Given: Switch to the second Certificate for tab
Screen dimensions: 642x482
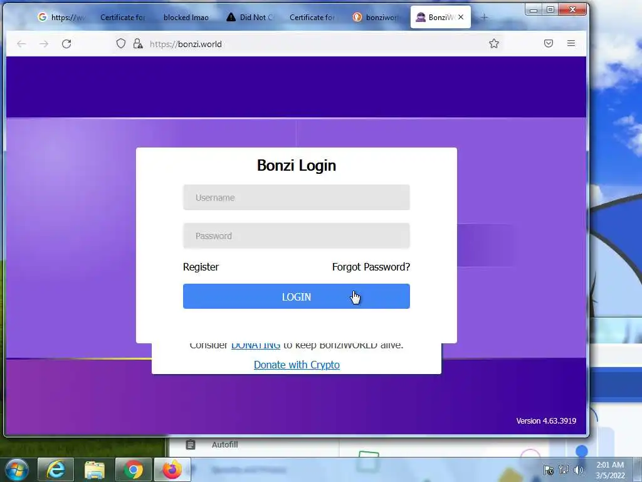Looking at the screenshot, I should pyautogui.click(x=312, y=17).
